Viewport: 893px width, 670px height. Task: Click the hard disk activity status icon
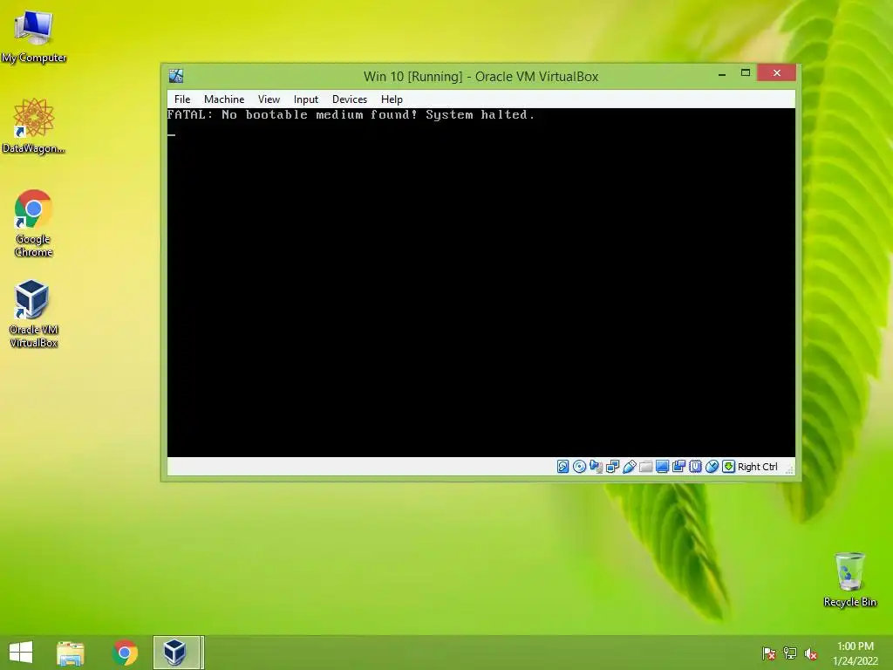click(562, 467)
